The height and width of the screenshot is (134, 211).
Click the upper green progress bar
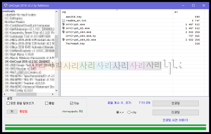point(105,125)
